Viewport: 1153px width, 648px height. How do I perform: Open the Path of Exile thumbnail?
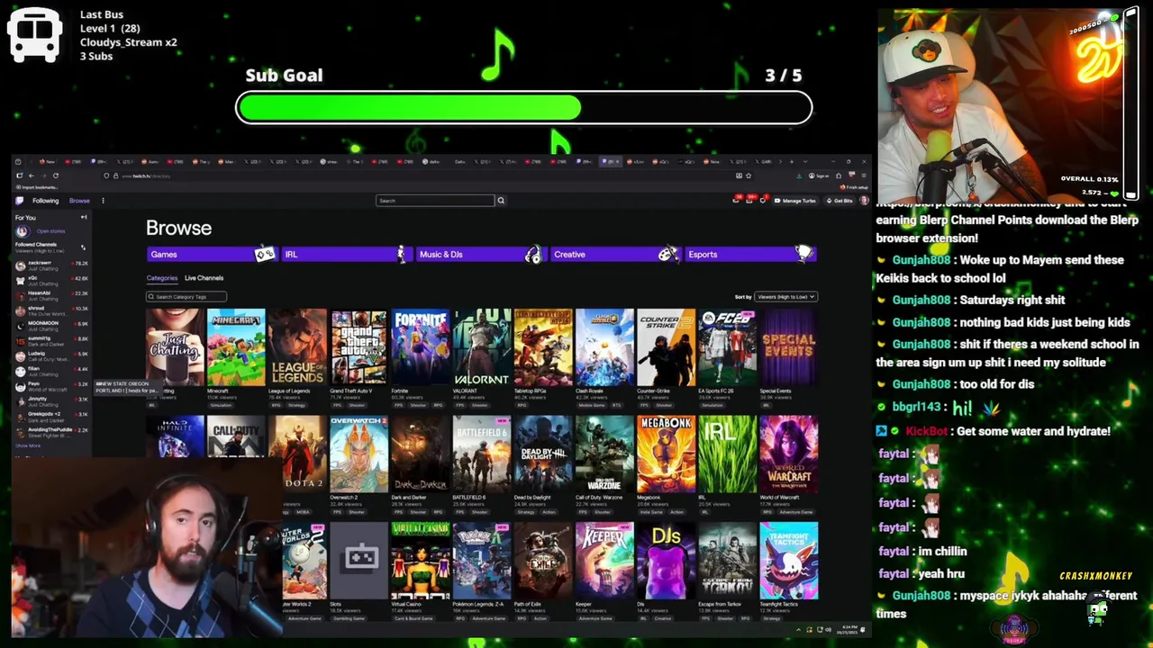(x=543, y=561)
